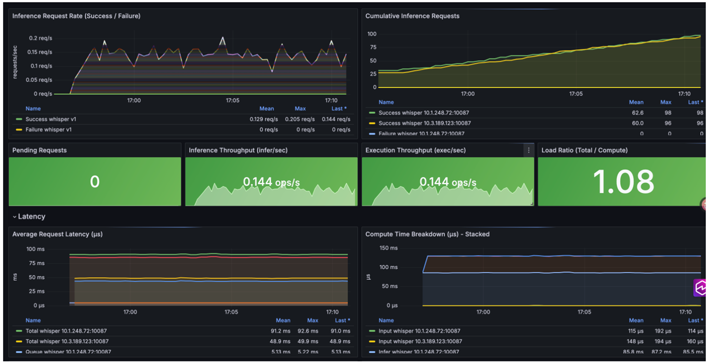Sort Compute Time Breakdown legend by Max
The image size is (708, 364).
[x=665, y=320]
